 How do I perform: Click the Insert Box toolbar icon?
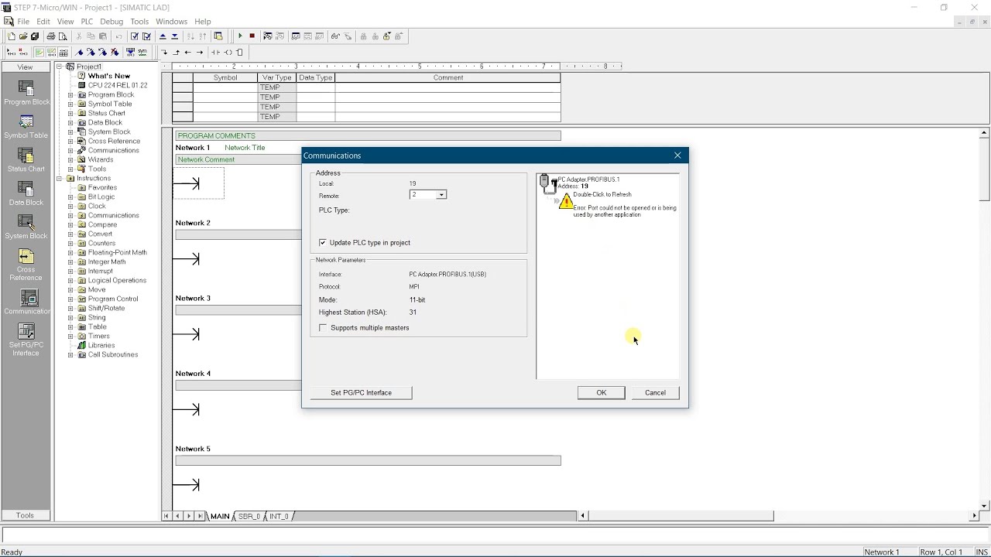[239, 53]
